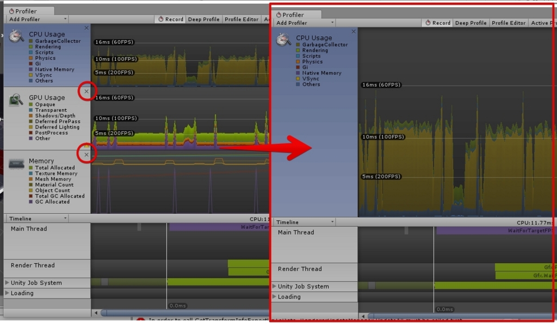Select the left Profiler window tab
Viewport: 557px width, 324px height.
pyautogui.click(x=29, y=11)
